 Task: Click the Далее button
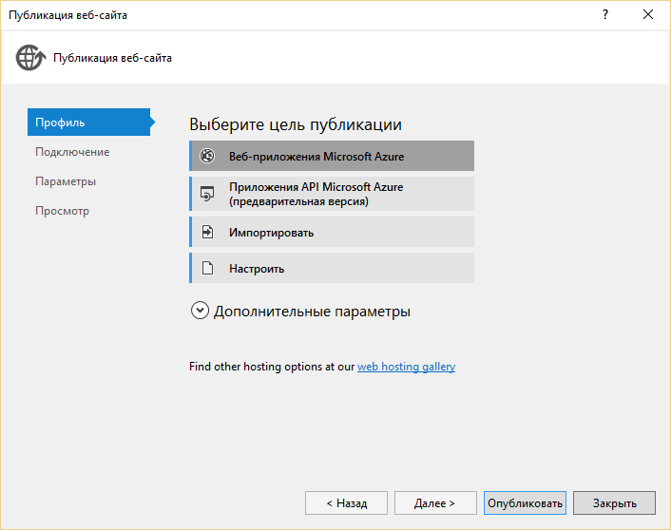[435, 503]
